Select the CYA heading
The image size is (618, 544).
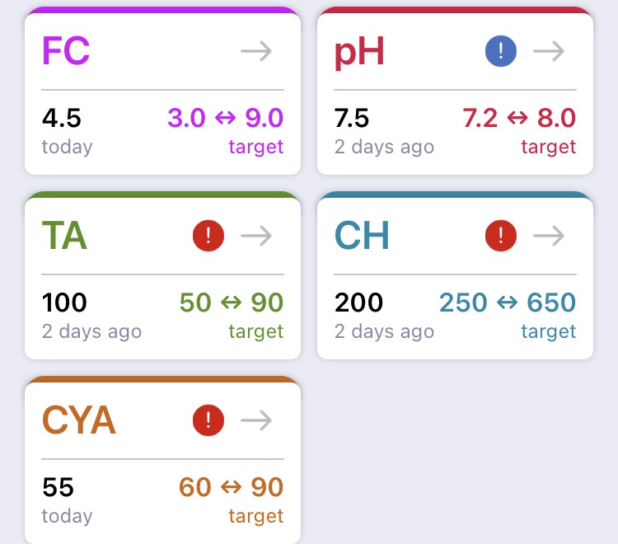pyautogui.click(x=79, y=420)
